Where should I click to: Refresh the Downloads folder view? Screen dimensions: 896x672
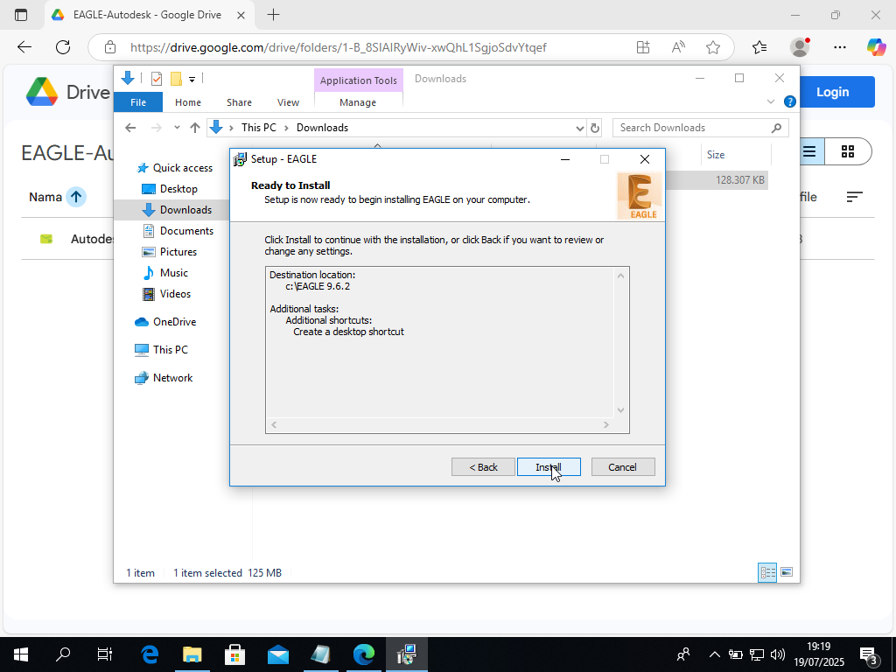pos(595,128)
